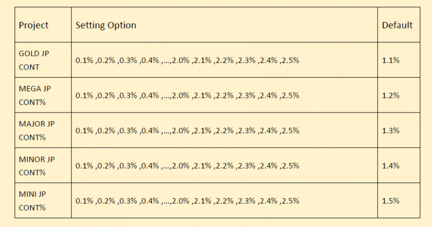Click 2.0% option in MAJOR JP CONT% row
The width and height of the screenshot is (432, 227).
click(181, 131)
